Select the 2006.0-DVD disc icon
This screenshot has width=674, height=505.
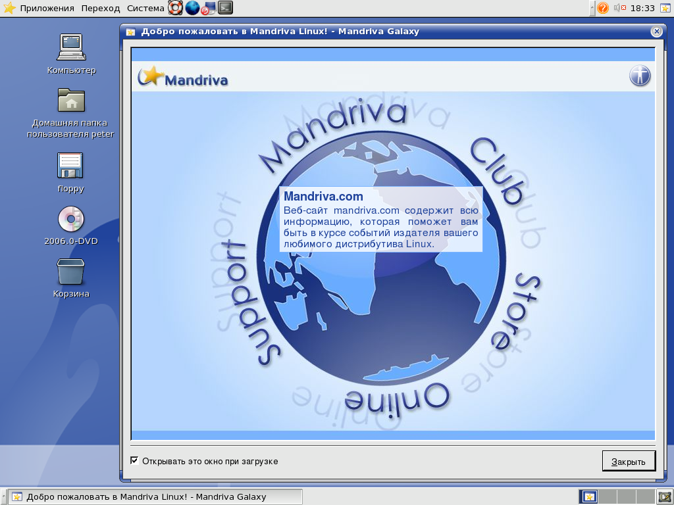click(x=71, y=219)
